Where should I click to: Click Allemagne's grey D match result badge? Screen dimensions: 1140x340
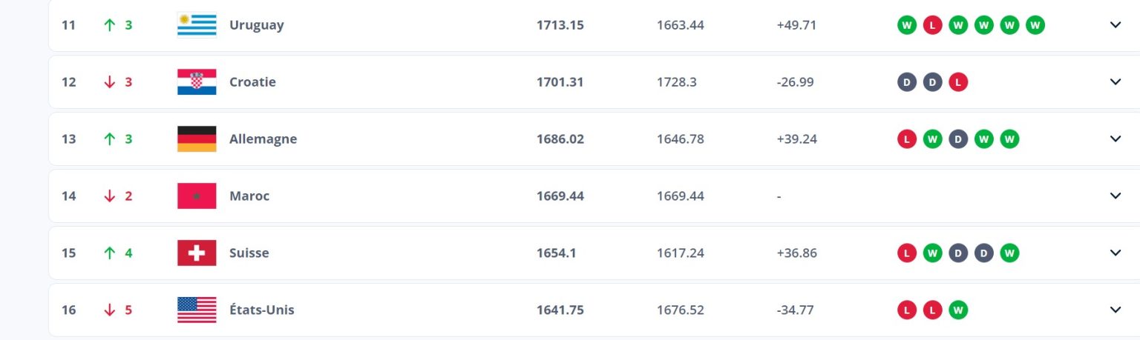(958, 139)
